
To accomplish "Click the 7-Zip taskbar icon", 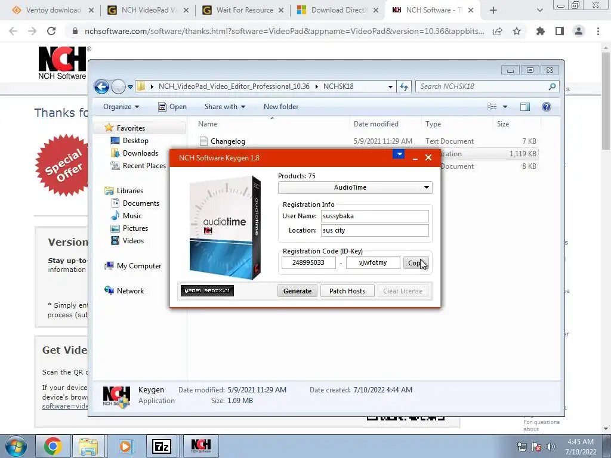I will pyautogui.click(x=162, y=446).
